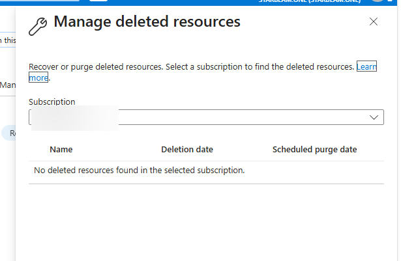Sort by Scheduled purge date column header

coord(314,150)
